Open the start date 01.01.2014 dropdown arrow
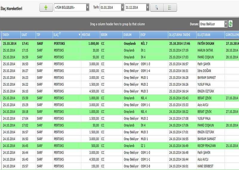Viewport: 239px width, 170px height. coord(122,7)
